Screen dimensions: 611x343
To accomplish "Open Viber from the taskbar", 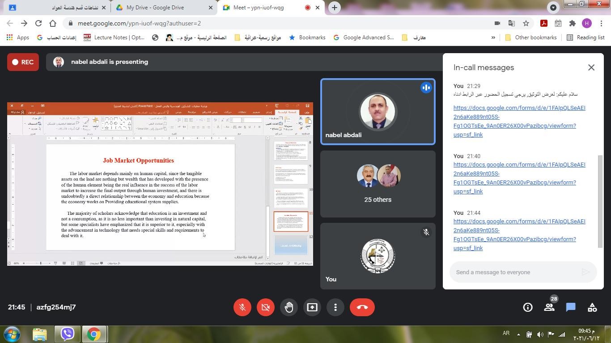I will [68, 334].
